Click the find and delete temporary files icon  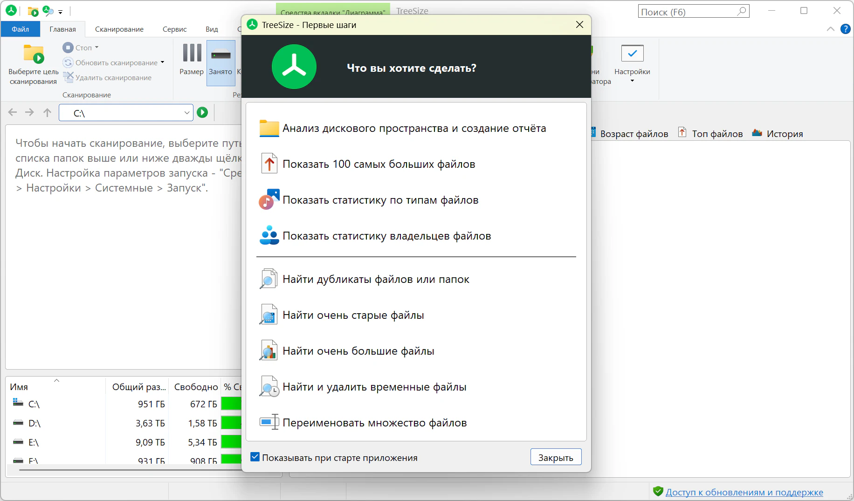[x=269, y=387]
